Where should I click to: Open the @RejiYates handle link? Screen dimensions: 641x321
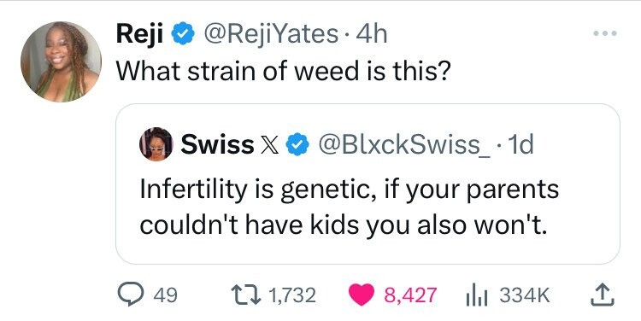coord(271,35)
